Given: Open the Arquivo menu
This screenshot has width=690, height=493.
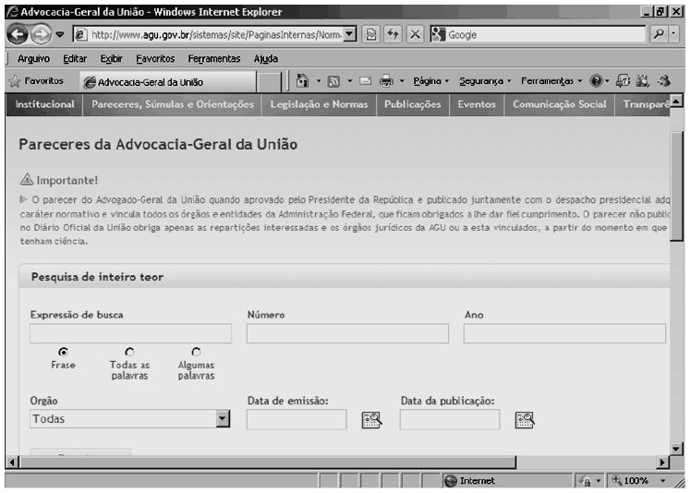Looking at the screenshot, I should tap(33, 58).
